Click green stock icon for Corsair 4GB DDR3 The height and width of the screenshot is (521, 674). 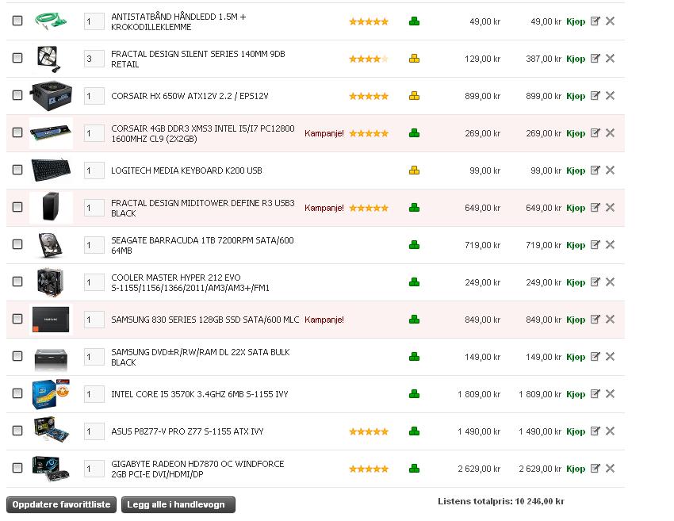pyautogui.click(x=414, y=133)
